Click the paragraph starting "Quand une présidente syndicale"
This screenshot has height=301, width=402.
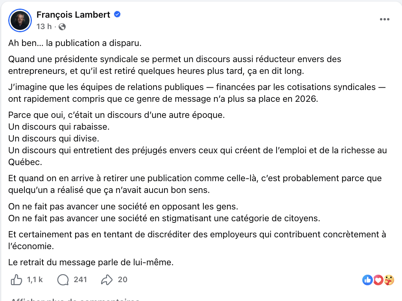click(175, 65)
